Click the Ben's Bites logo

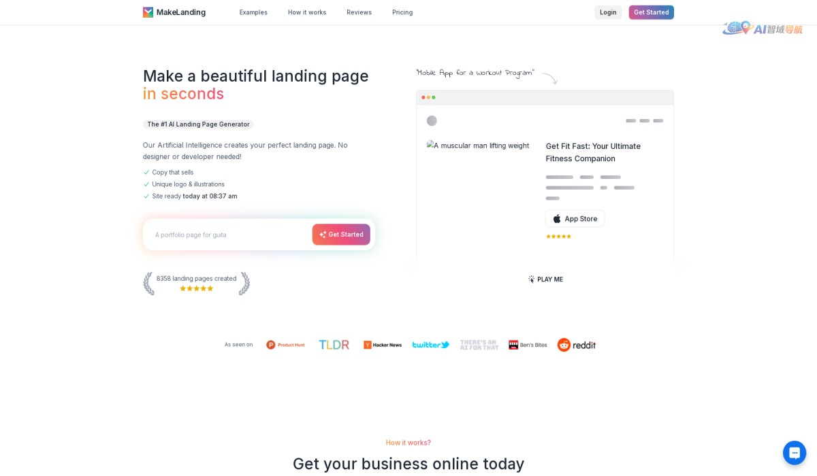click(x=528, y=345)
